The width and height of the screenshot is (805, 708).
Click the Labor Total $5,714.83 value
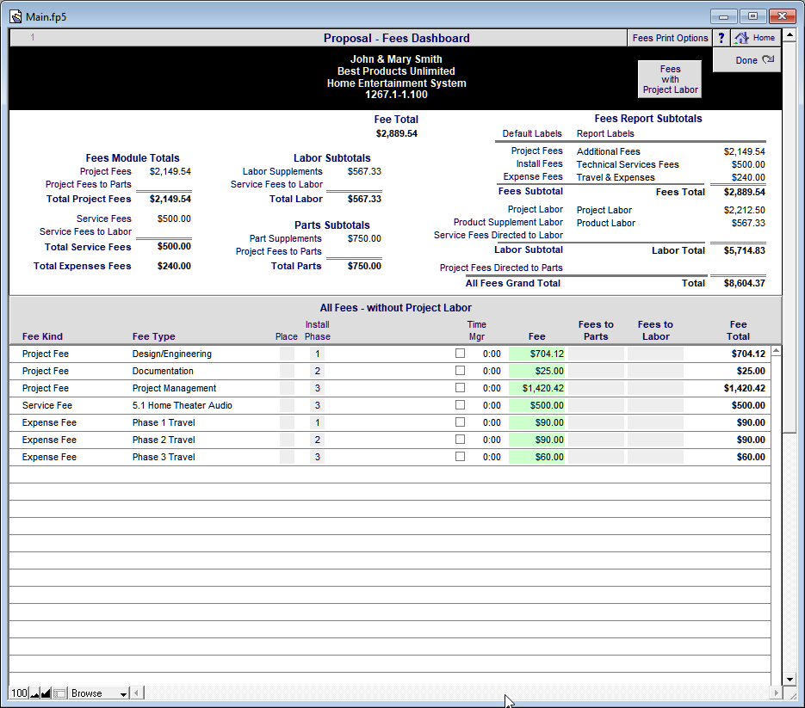(x=745, y=250)
